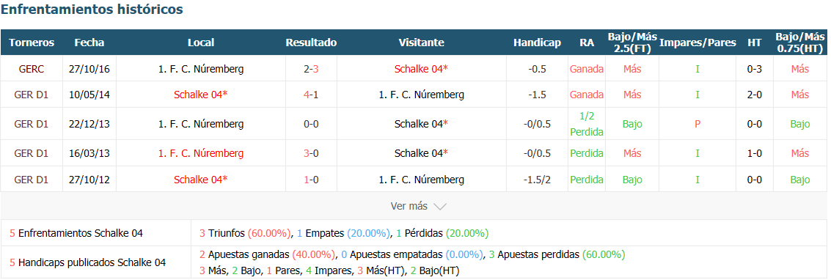The height and width of the screenshot is (280, 831).
Task: Open red 1. F. C. Núremberg 16/03/13
Action: [201, 153]
